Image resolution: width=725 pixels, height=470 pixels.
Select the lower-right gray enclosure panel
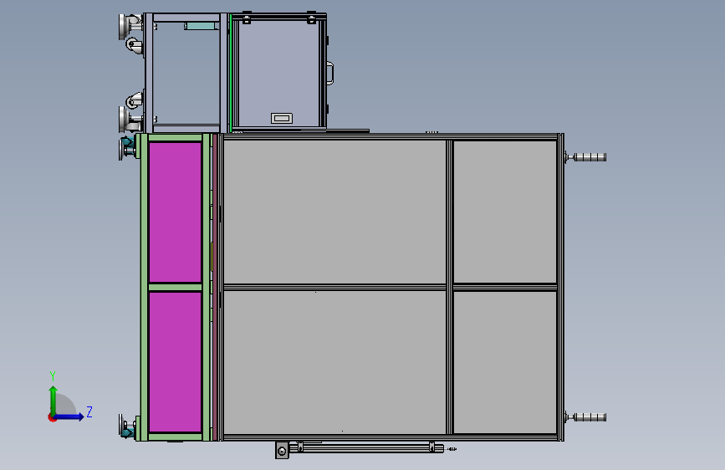(505, 362)
